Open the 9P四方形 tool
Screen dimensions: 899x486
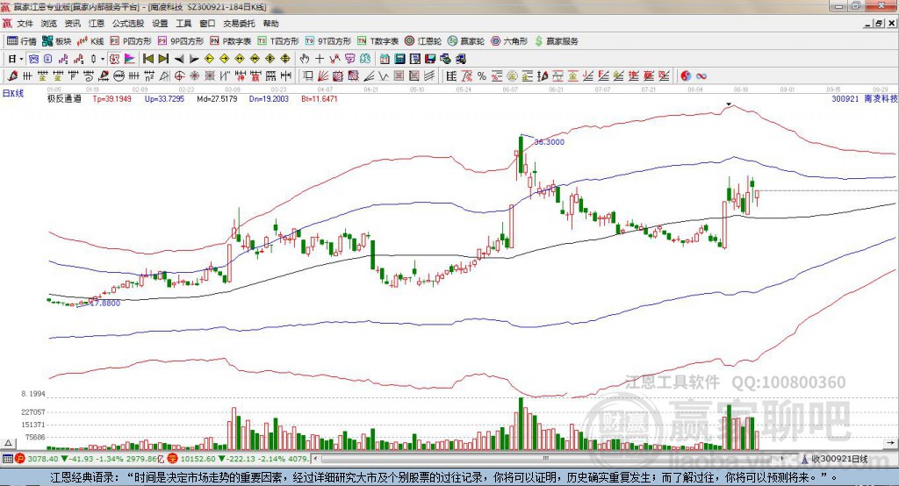tap(181, 41)
